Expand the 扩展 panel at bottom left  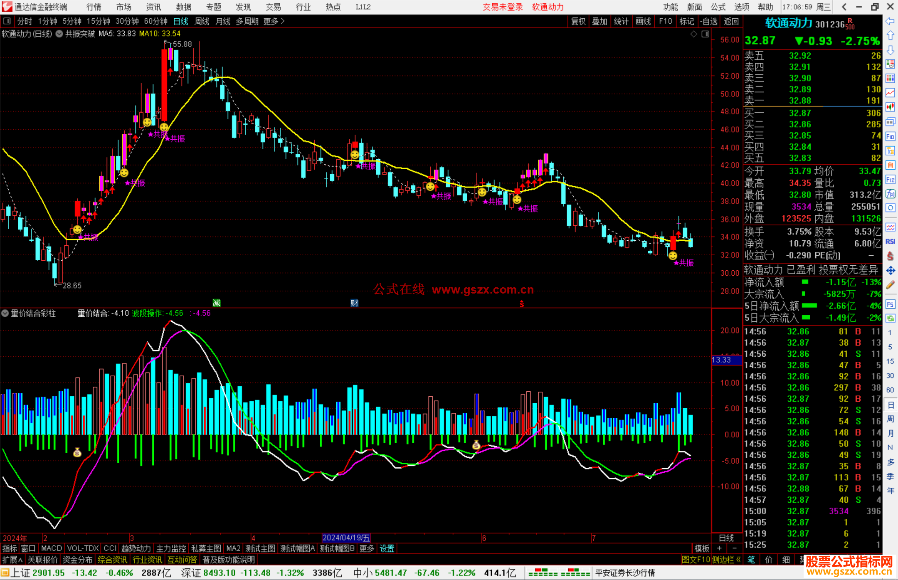(12, 560)
